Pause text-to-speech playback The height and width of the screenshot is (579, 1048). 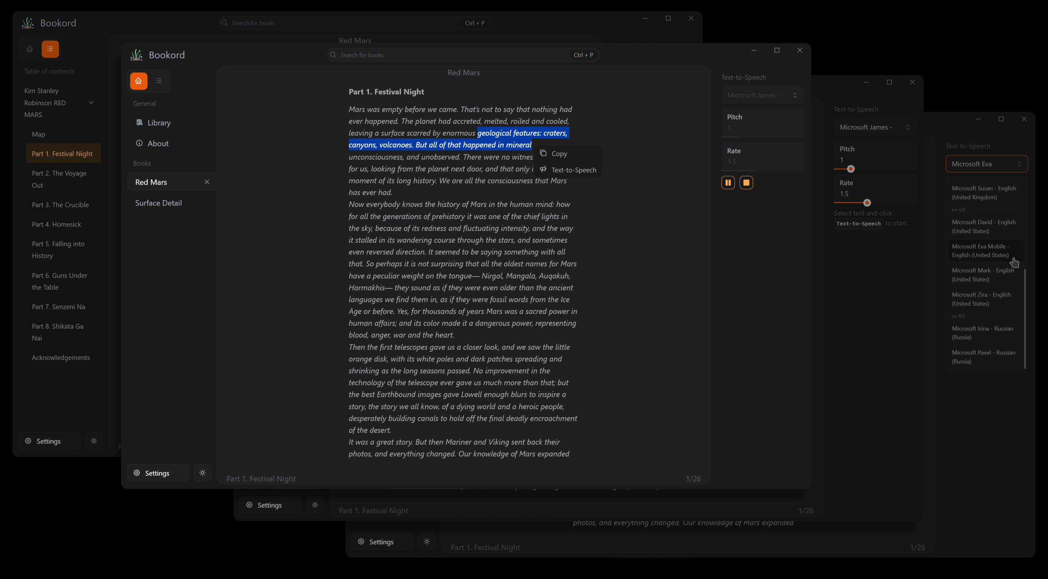(728, 183)
